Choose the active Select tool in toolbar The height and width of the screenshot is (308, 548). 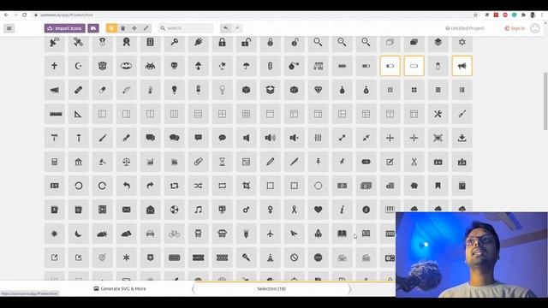(x=111, y=28)
